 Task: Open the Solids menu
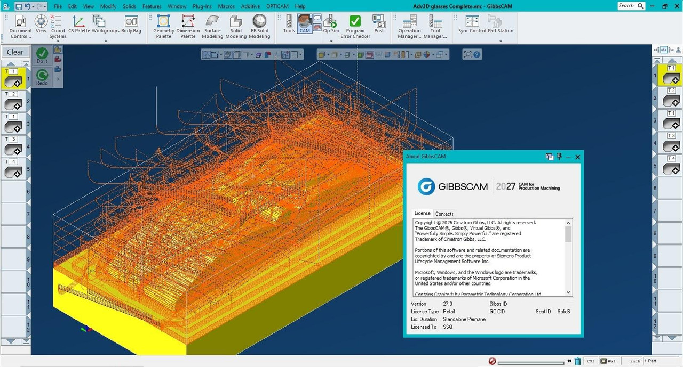coord(130,6)
